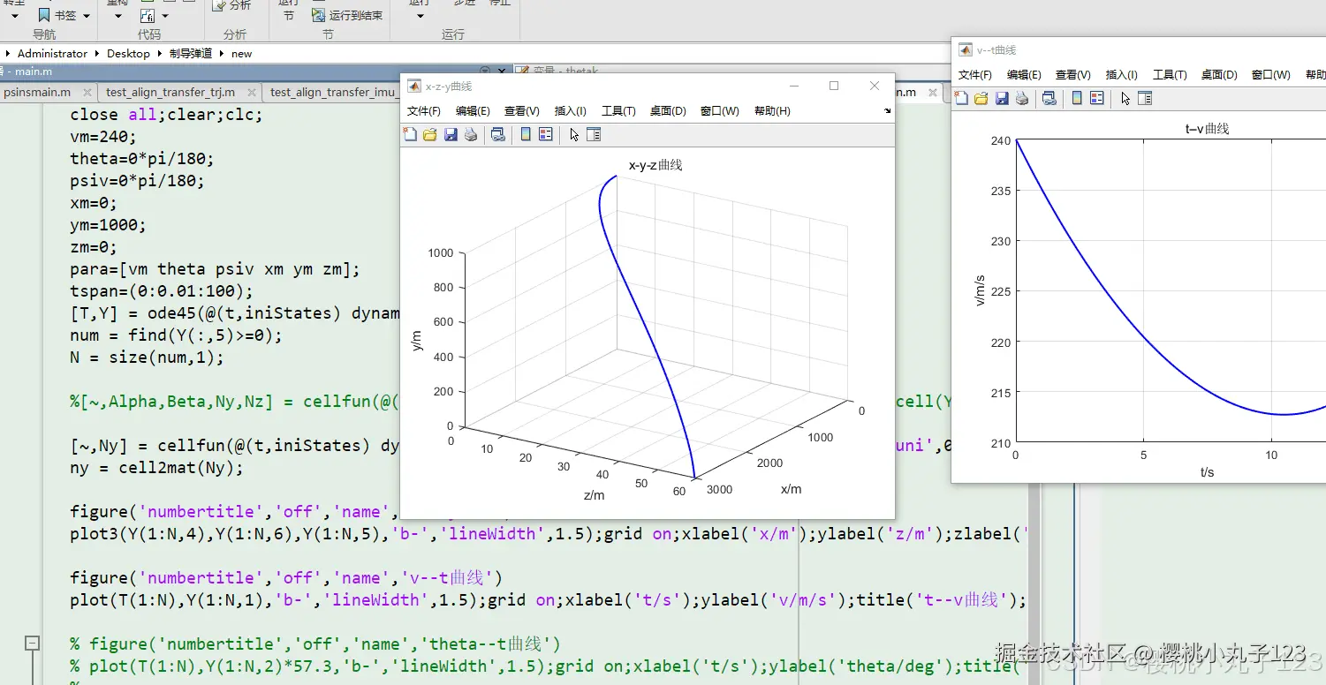
Task: Close the test_align_transfer_trj.m tab
Action: click(x=251, y=92)
